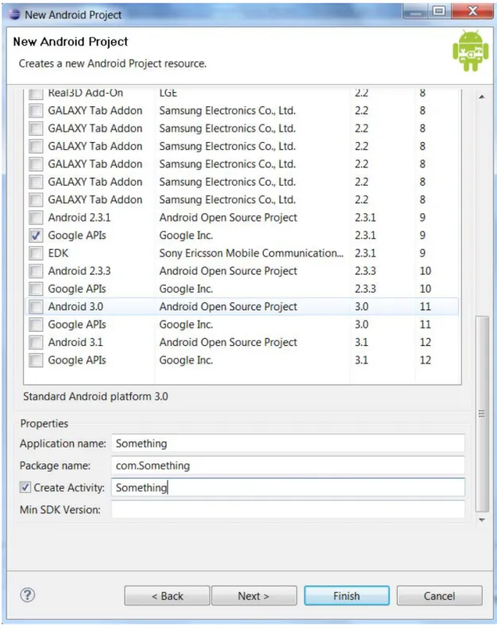Viewport: 497px width, 630px height.
Task: Click the Properties group label
Action: (x=44, y=424)
